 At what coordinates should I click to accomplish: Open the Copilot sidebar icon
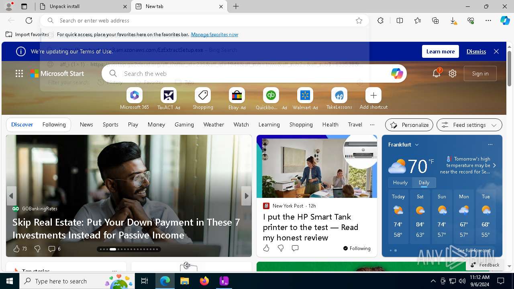coord(505,20)
